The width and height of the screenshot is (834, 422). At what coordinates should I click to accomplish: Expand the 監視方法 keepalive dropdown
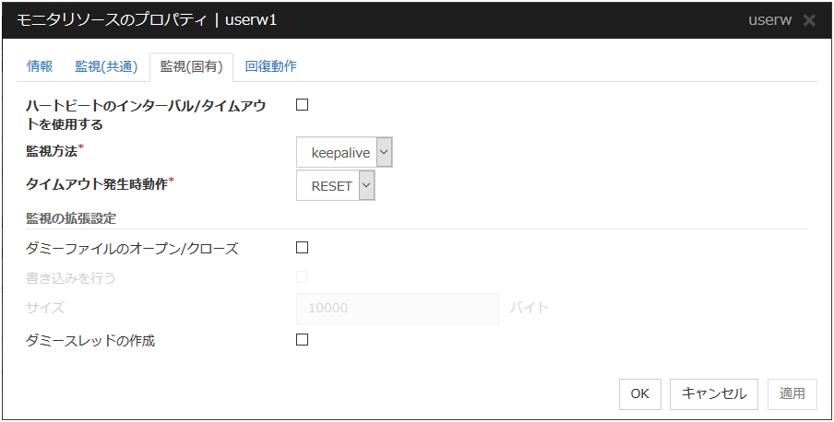point(344,152)
